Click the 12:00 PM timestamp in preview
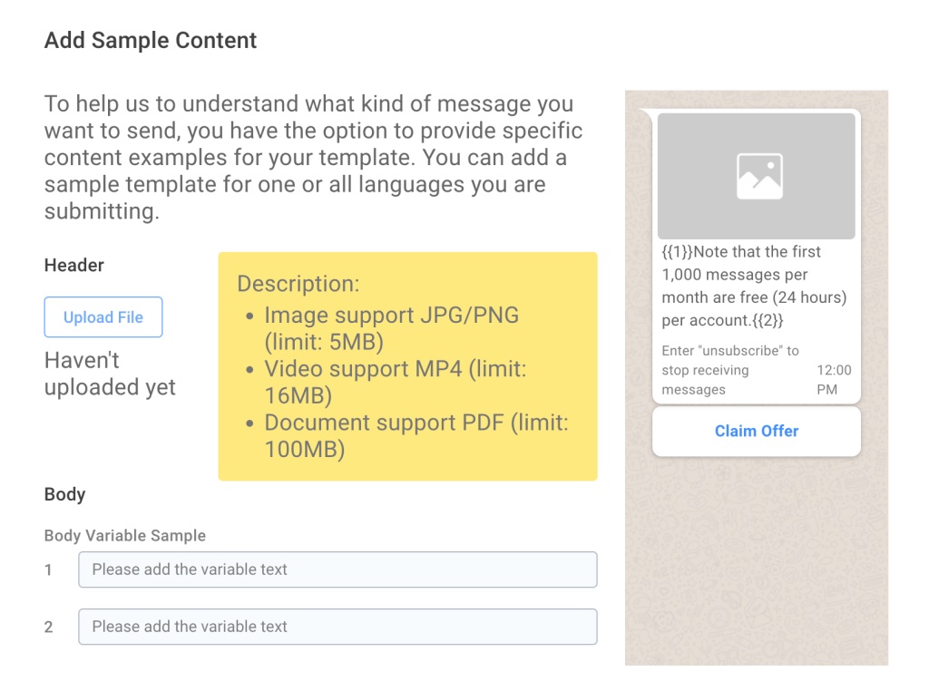The image size is (929, 681). point(834,379)
